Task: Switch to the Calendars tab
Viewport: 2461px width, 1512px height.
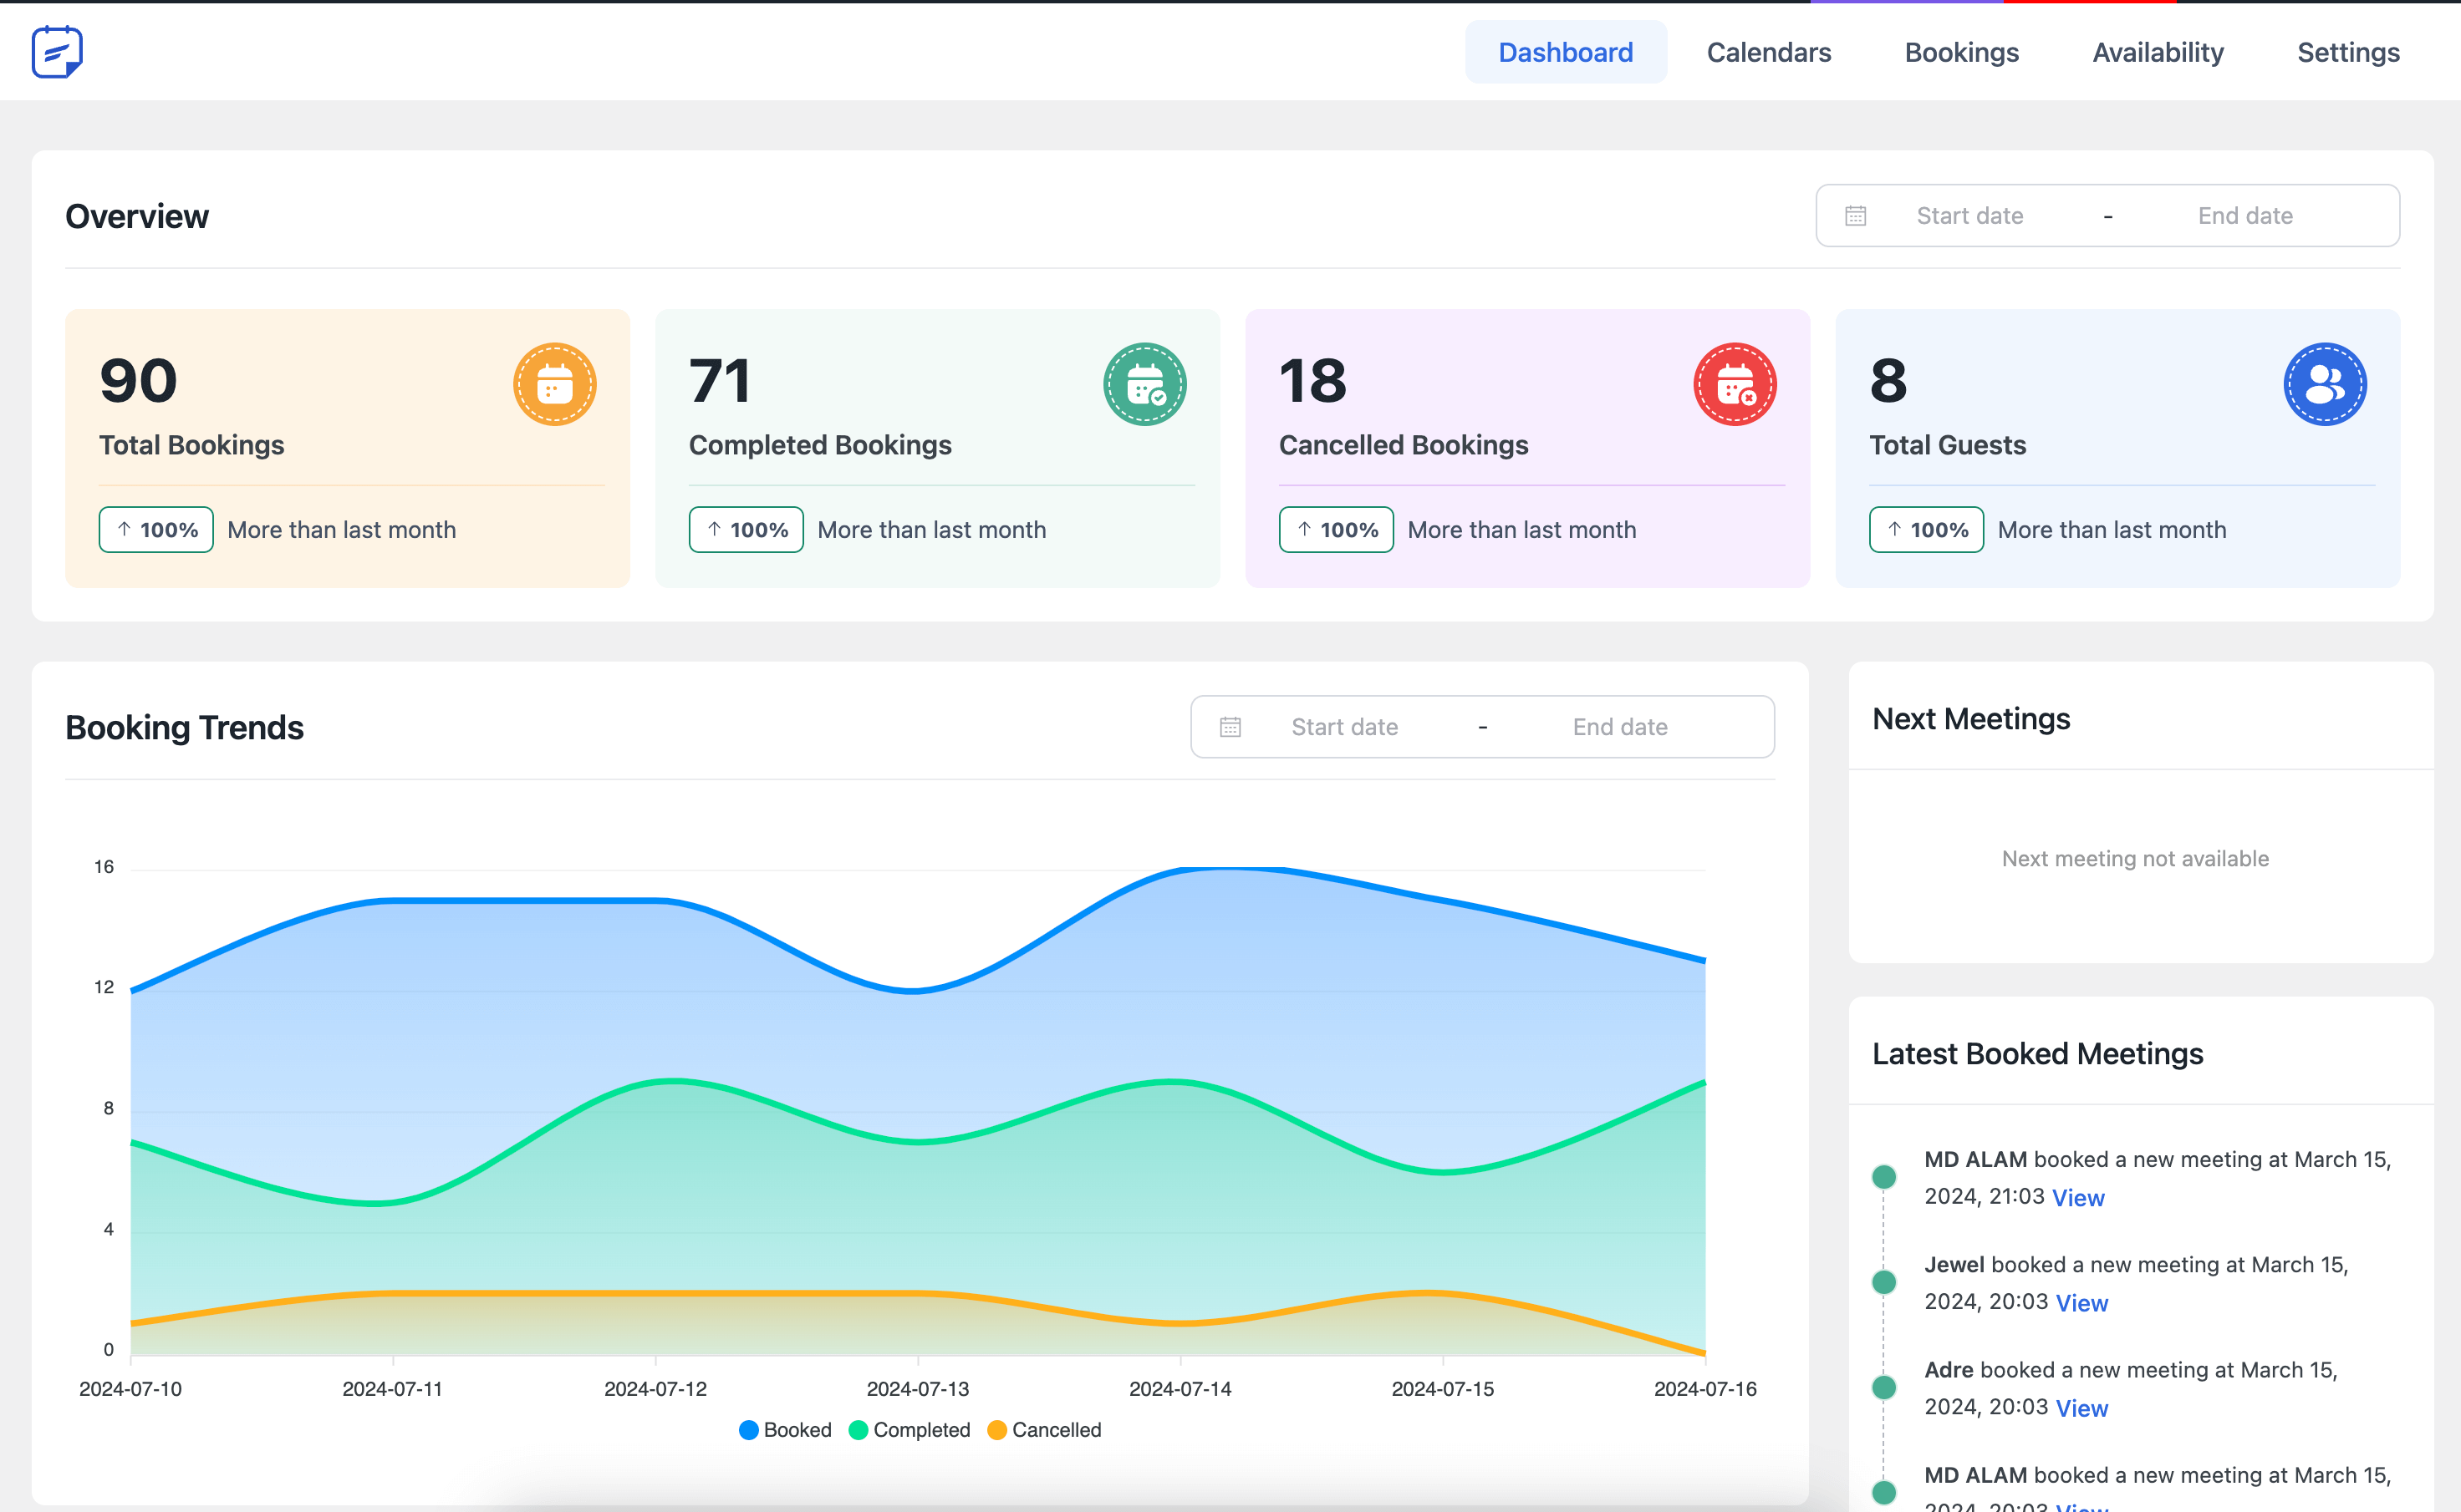Action: [1768, 52]
